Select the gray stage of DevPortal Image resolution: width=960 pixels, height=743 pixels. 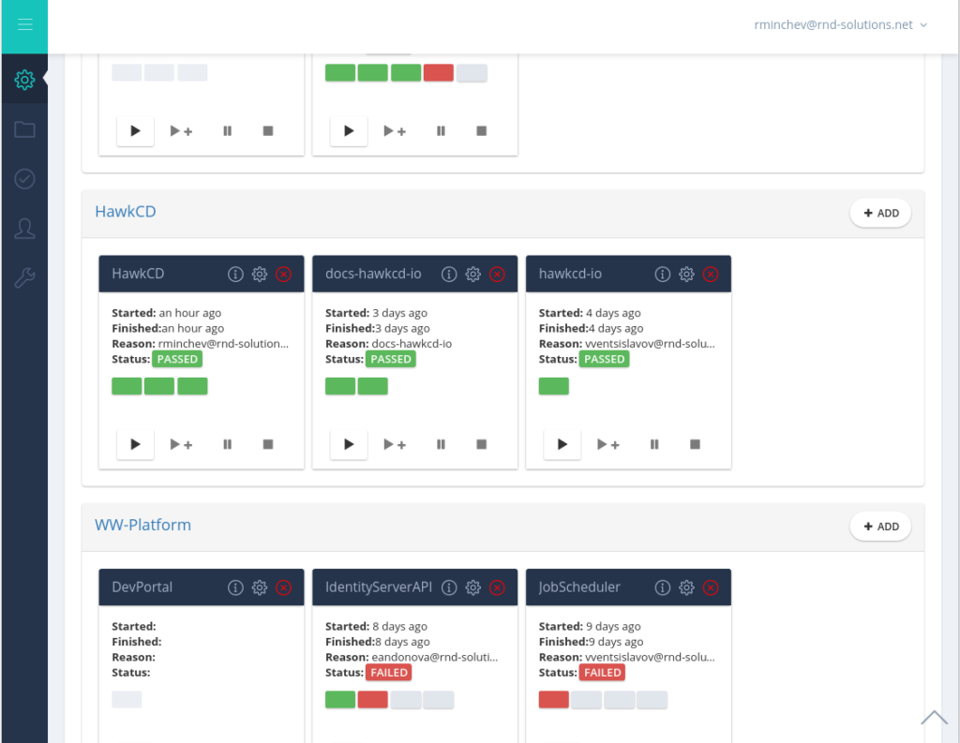(x=127, y=700)
